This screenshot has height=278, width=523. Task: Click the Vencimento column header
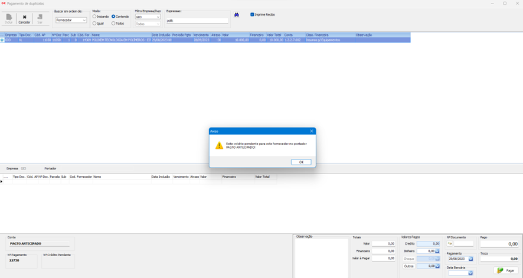coord(201,35)
